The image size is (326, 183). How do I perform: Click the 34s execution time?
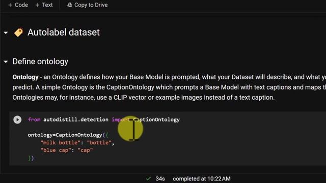[160, 178]
